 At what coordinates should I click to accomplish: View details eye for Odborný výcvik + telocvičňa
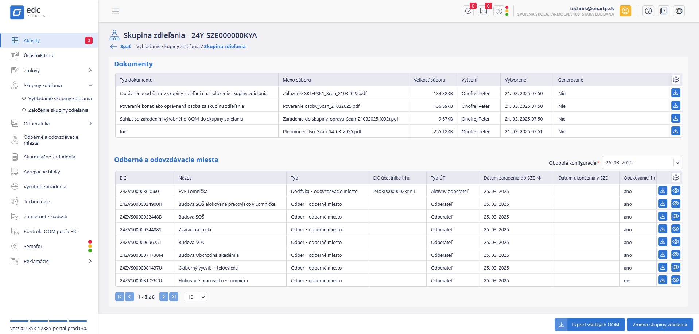pyautogui.click(x=676, y=267)
